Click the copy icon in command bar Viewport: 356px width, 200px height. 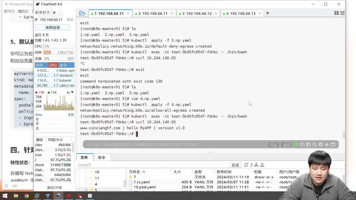(302, 144)
